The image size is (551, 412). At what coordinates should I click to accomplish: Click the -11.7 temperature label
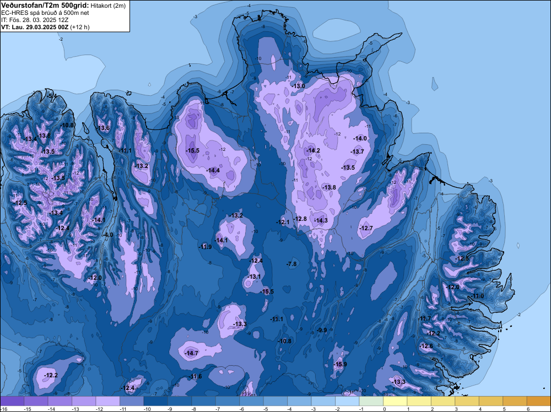[x=424, y=318]
